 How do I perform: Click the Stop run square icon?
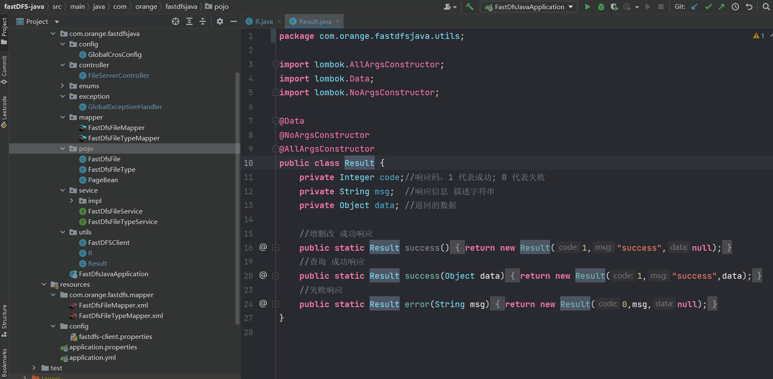[661, 7]
